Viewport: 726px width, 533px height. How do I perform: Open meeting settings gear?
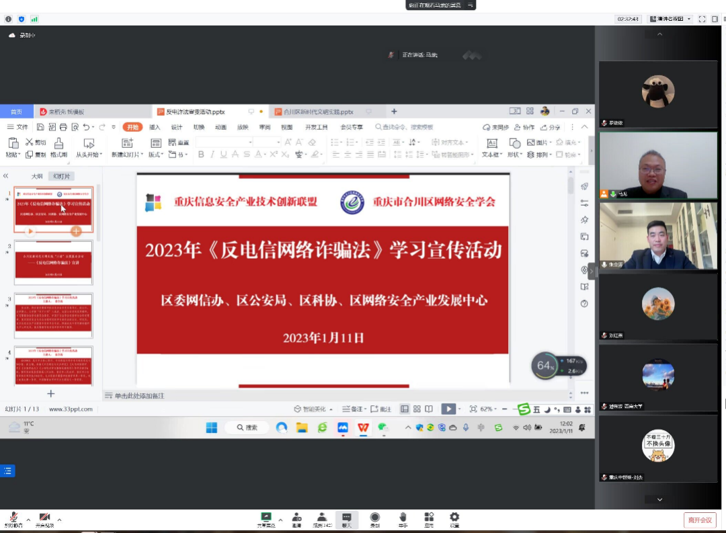[x=454, y=518]
